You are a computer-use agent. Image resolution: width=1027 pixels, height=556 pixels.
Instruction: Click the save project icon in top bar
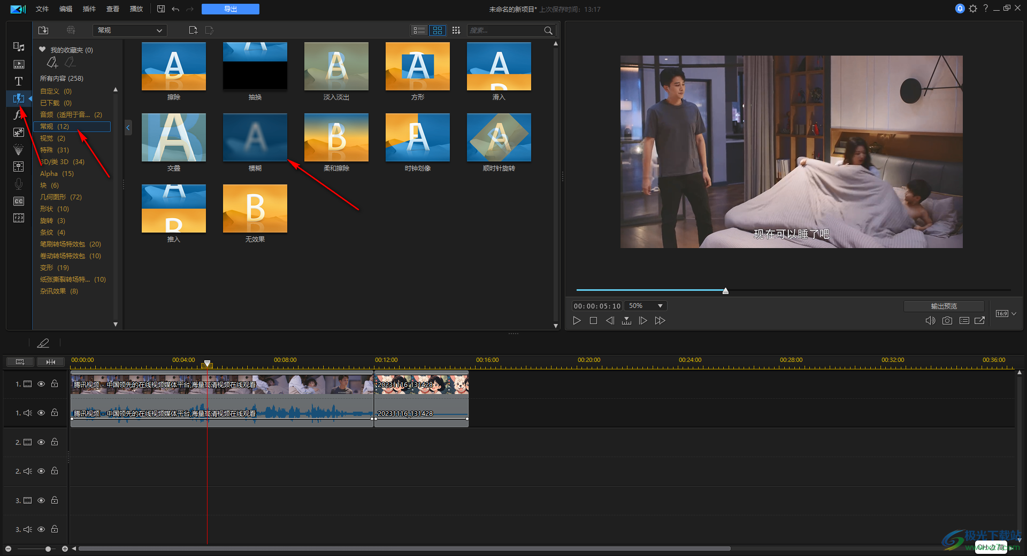(161, 9)
